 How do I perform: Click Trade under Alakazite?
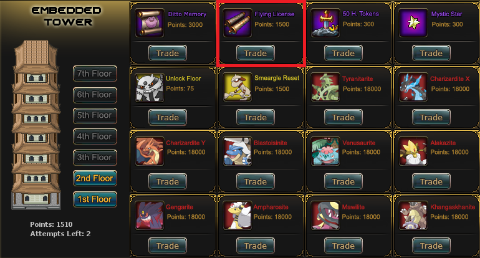pos(431,181)
